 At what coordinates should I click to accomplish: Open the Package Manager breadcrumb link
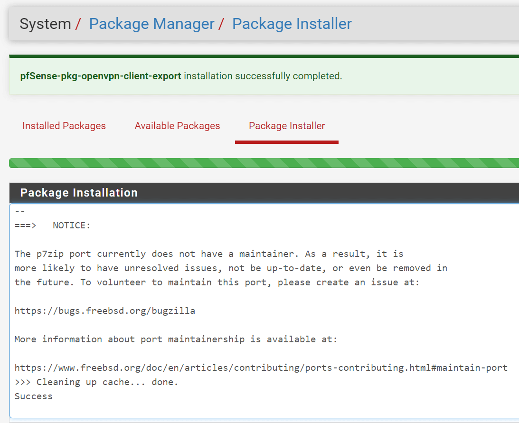[x=151, y=23]
